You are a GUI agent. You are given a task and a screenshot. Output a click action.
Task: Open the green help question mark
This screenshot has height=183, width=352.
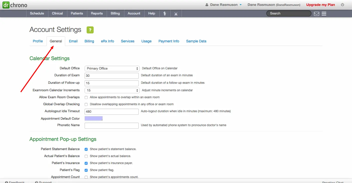point(90,30)
